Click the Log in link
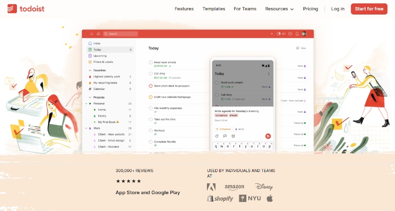This screenshot has height=211, width=395. click(338, 9)
